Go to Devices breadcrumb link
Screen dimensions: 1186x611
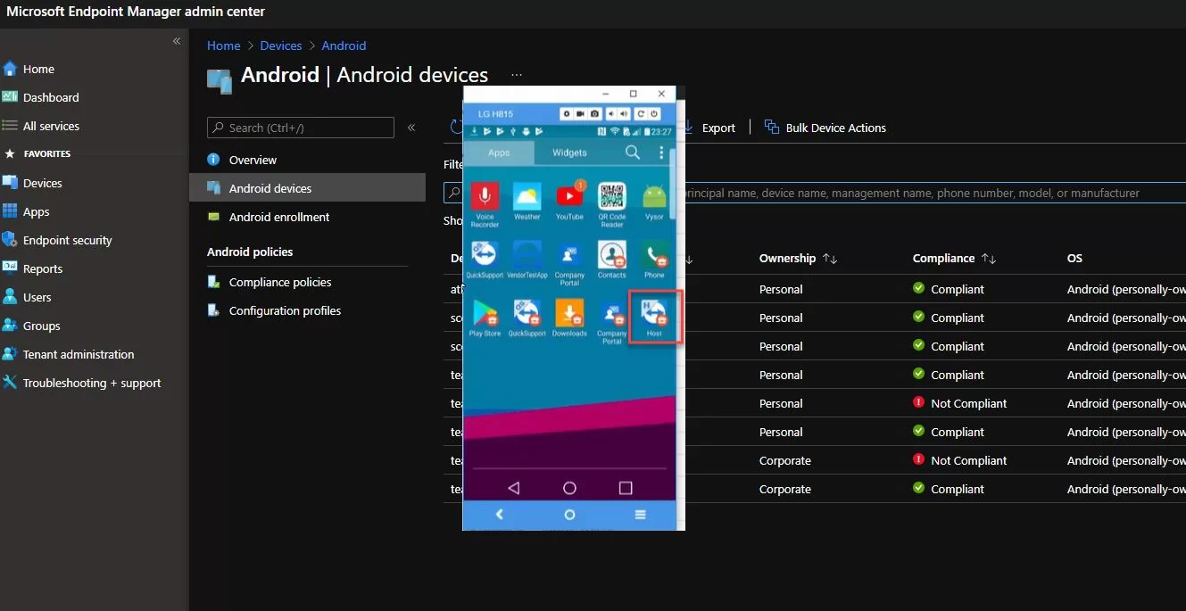[x=280, y=45]
